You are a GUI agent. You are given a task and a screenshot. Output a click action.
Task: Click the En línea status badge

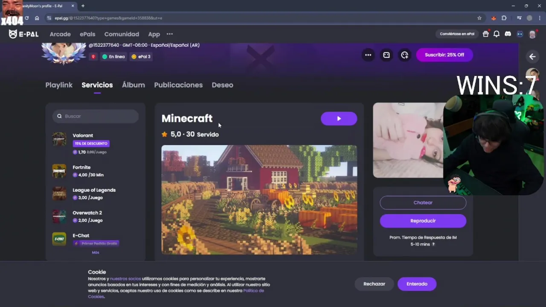tap(113, 57)
